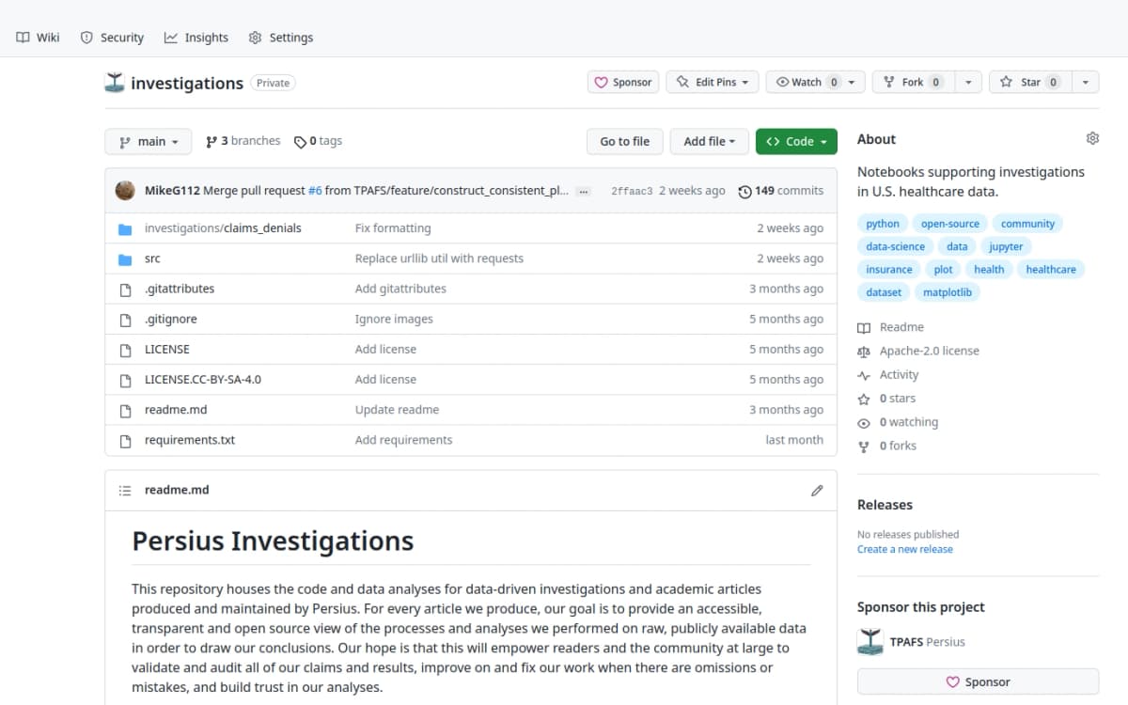Select the open-source topic tag
Screen dimensions: 1128x705
click(950, 224)
